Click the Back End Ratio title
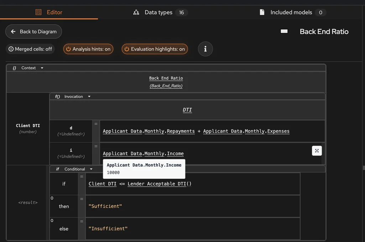This screenshot has height=242, width=365. [x=324, y=32]
